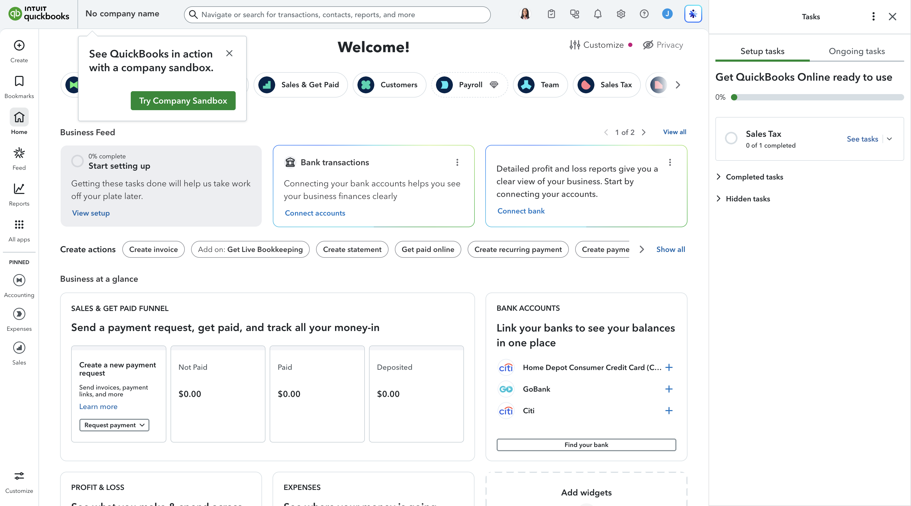This screenshot has width=911, height=506.
Task: Switch to Ongoing tasks tab
Action: tap(857, 52)
